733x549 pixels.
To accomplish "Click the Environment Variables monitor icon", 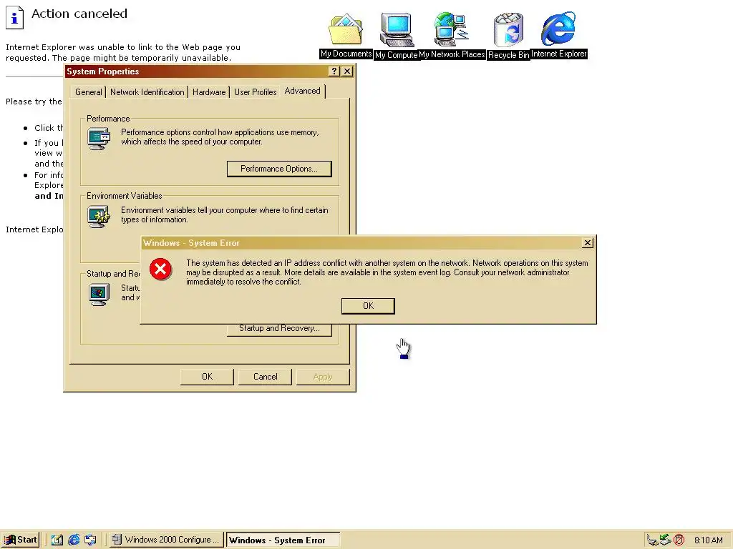I will (99, 217).
